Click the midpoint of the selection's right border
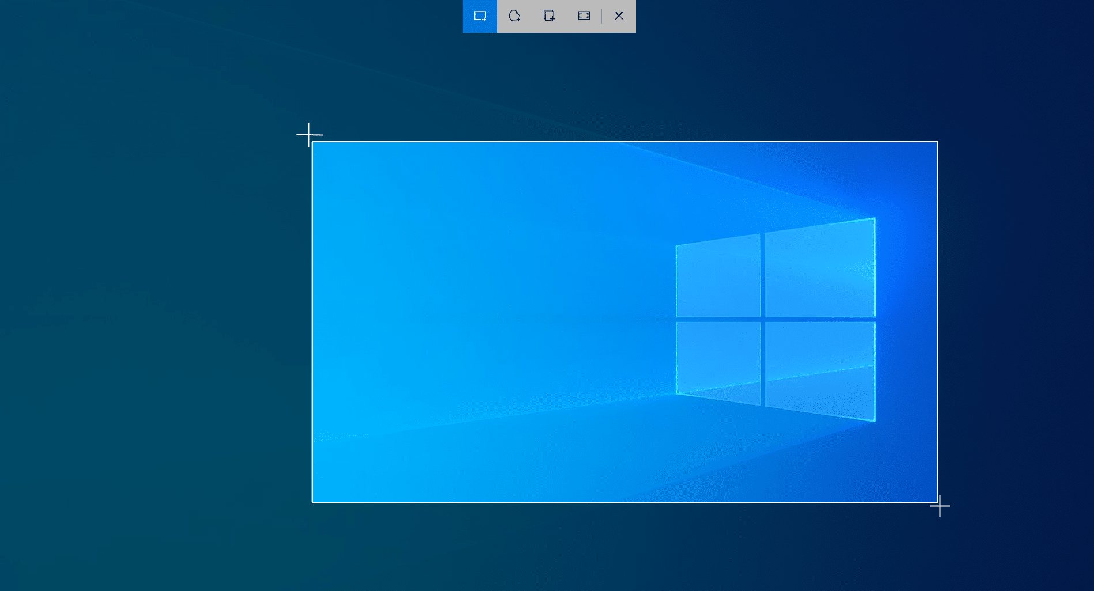Viewport: 1094px width, 591px height. [938, 323]
